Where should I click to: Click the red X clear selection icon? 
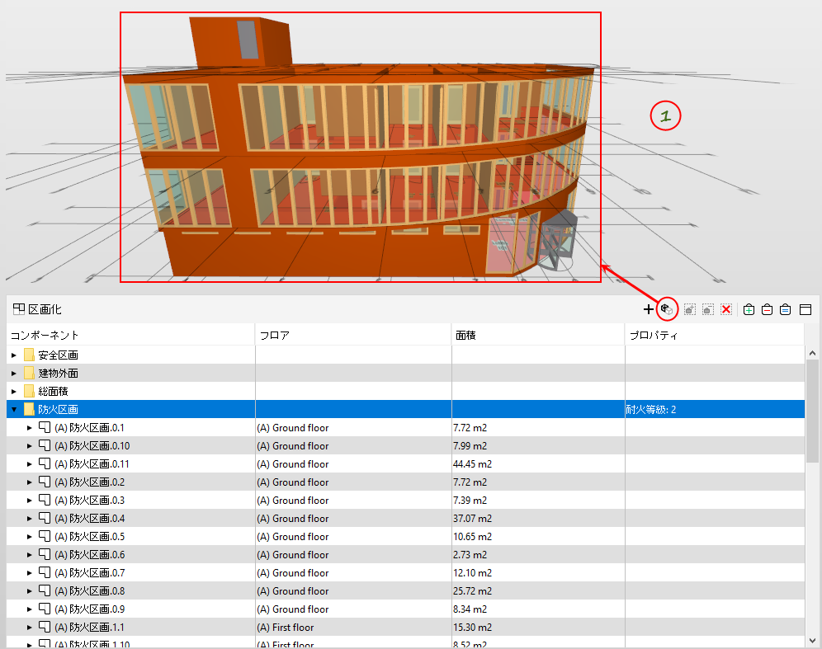pyautogui.click(x=726, y=309)
